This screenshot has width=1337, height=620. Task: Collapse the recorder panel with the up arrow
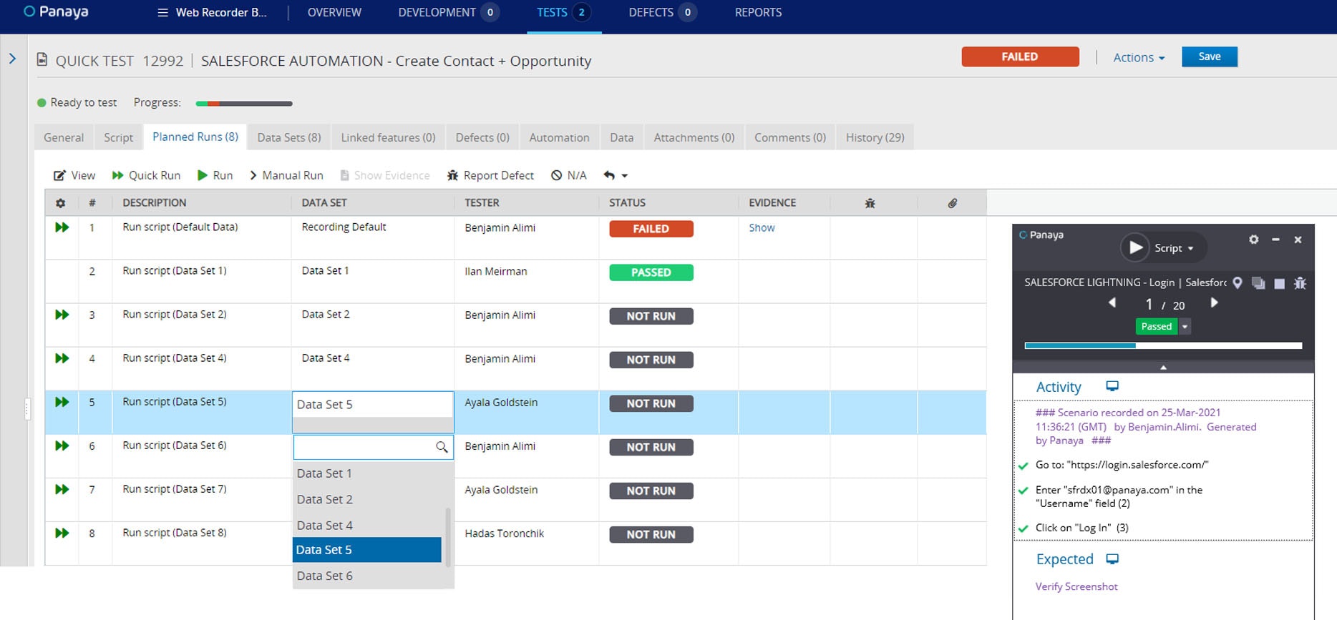1163,367
